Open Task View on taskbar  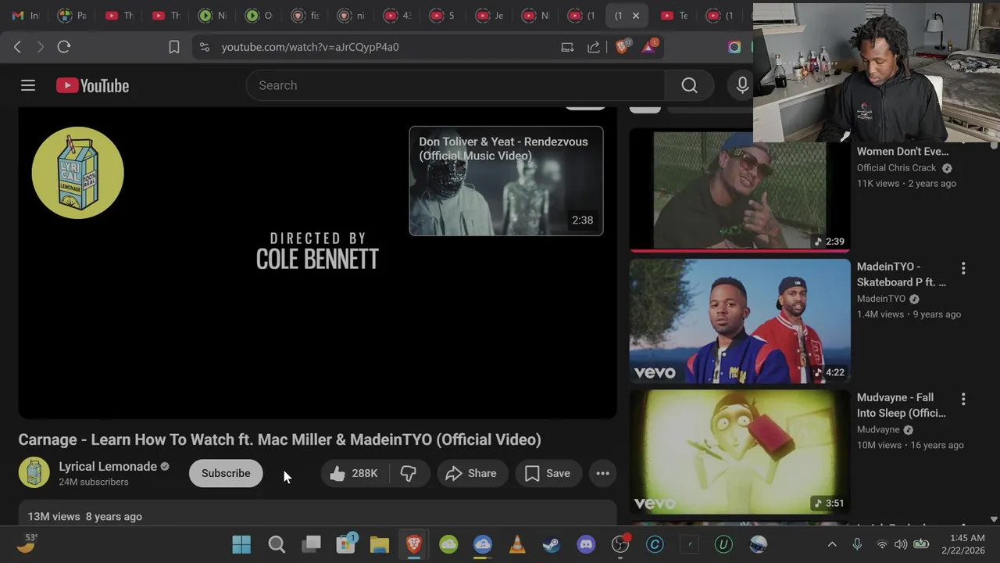pyautogui.click(x=311, y=544)
